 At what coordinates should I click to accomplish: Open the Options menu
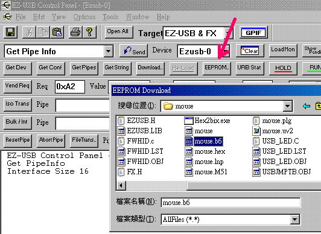point(84,17)
